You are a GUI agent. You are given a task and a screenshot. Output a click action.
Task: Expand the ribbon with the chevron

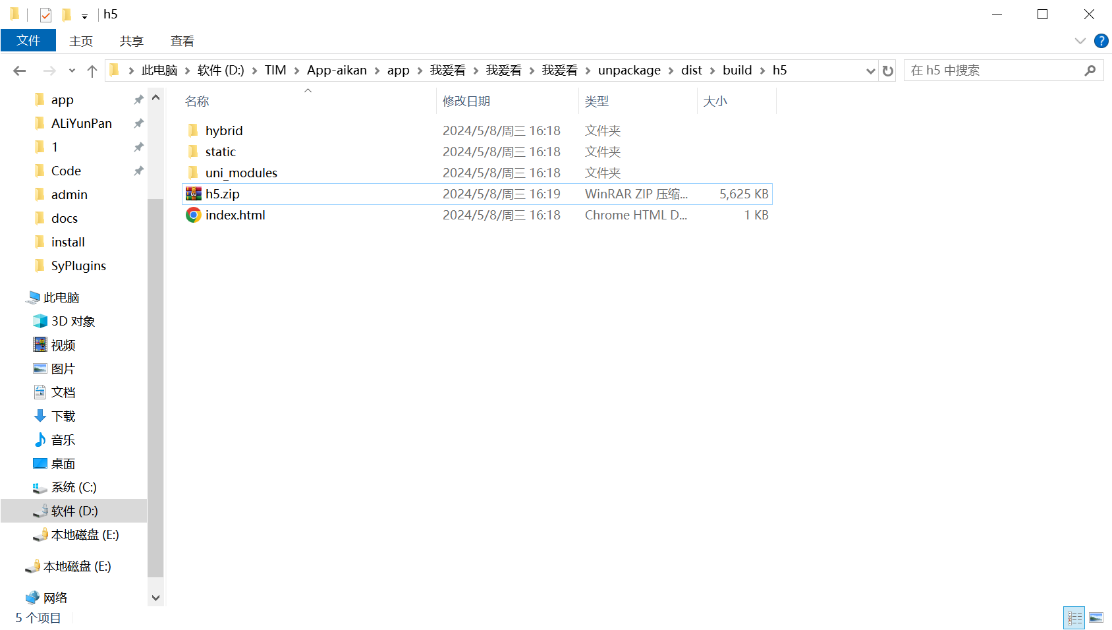tap(1080, 41)
